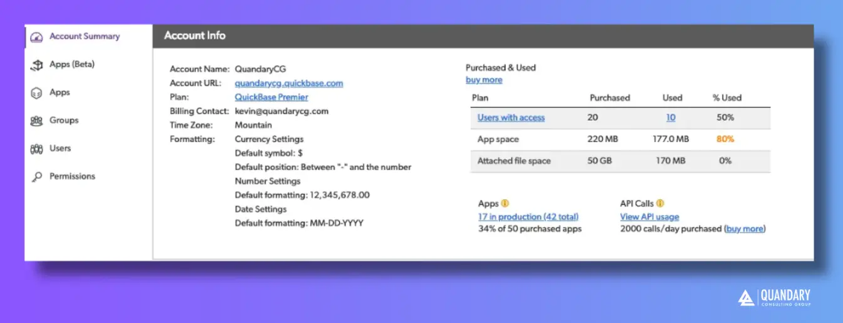Open the 17 in production (42 total) link

click(x=528, y=217)
